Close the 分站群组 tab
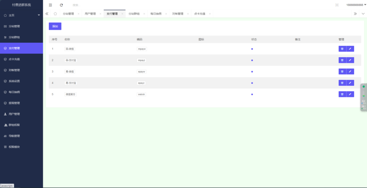Image resolution: width=367 pixels, height=188 pixels. (144, 14)
